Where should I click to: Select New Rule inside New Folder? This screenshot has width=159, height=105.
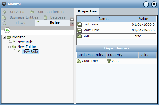pos(30,52)
